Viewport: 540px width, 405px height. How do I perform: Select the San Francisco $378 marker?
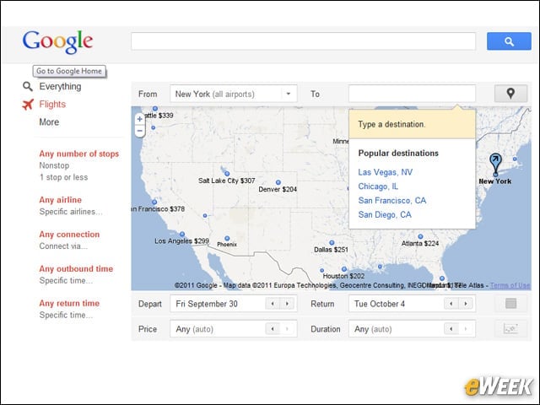click(x=154, y=202)
